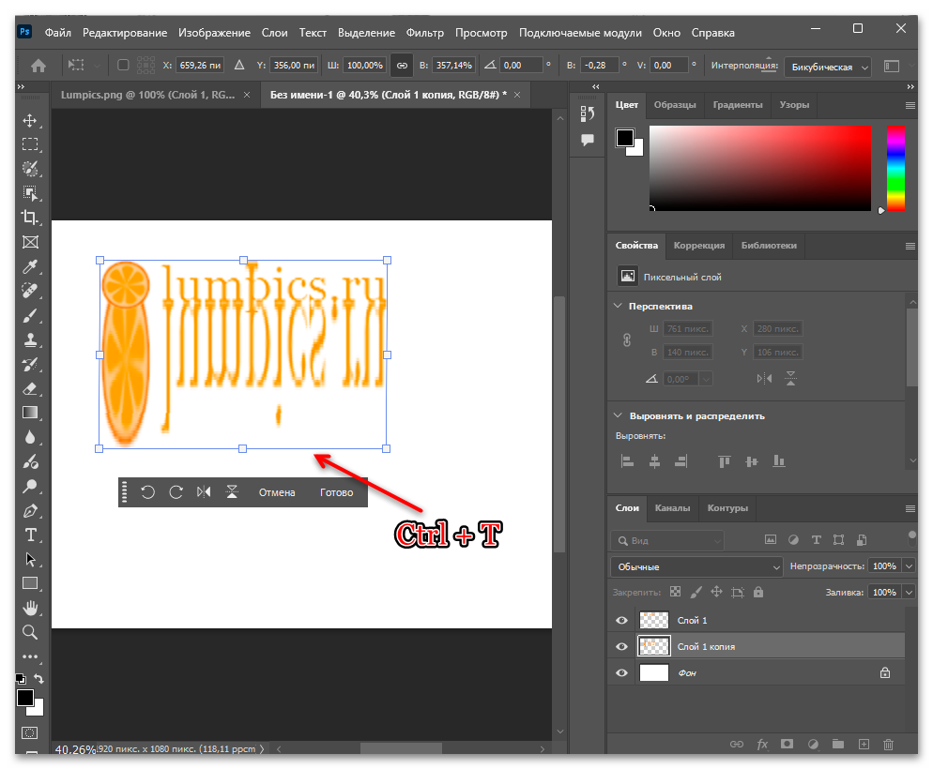Select the Clone Stamp tool
The image size is (933, 769).
[30, 339]
